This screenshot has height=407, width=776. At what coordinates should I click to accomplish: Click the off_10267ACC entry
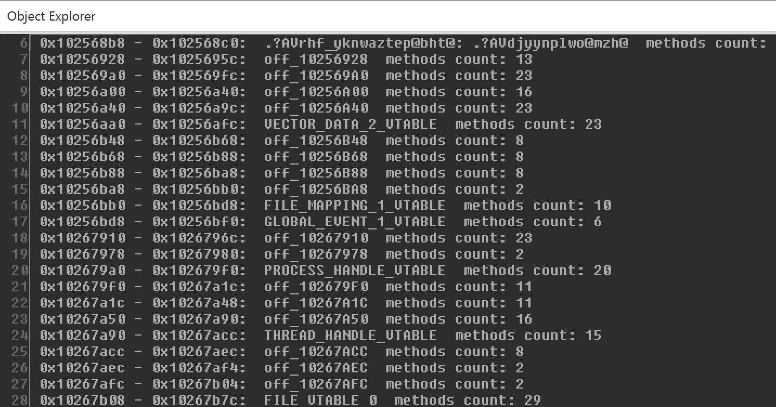click(282, 352)
